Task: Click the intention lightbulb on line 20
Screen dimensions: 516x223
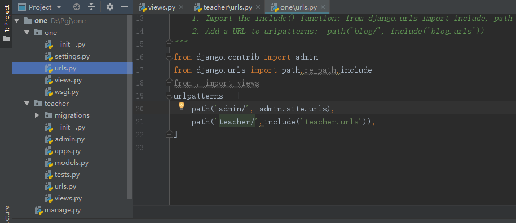Action: [182, 106]
